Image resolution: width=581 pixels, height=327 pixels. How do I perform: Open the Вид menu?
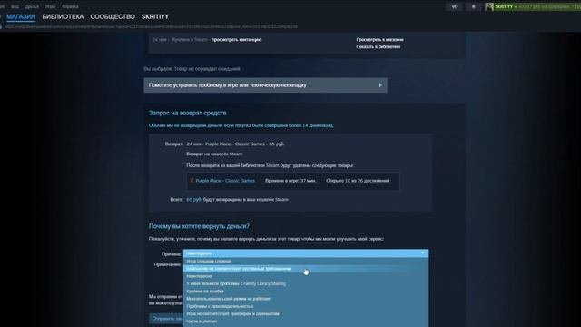tap(15, 6)
